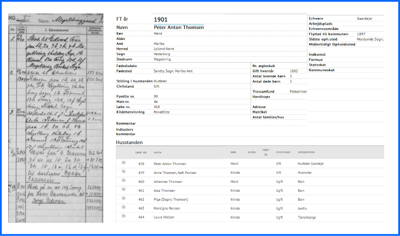Image resolution: width=400 pixels, height=236 pixels.
Task: Click the Herred value Lolland Nørre
Action: point(164,49)
